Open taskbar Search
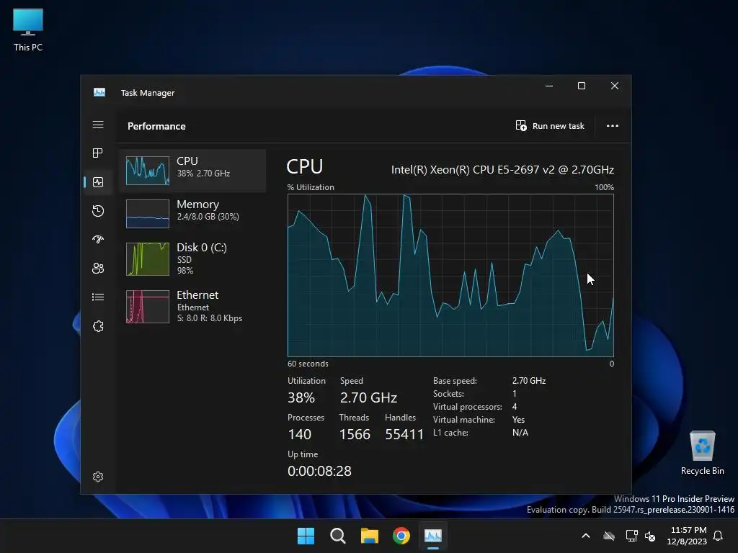The height and width of the screenshot is (553, 738). click(337, 536)
